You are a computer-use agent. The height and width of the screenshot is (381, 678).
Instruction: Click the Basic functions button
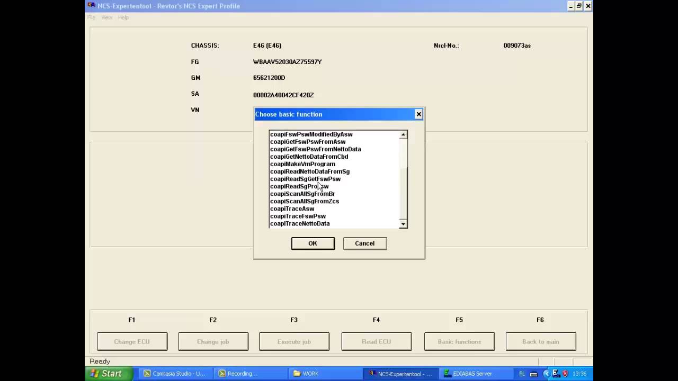459,341
